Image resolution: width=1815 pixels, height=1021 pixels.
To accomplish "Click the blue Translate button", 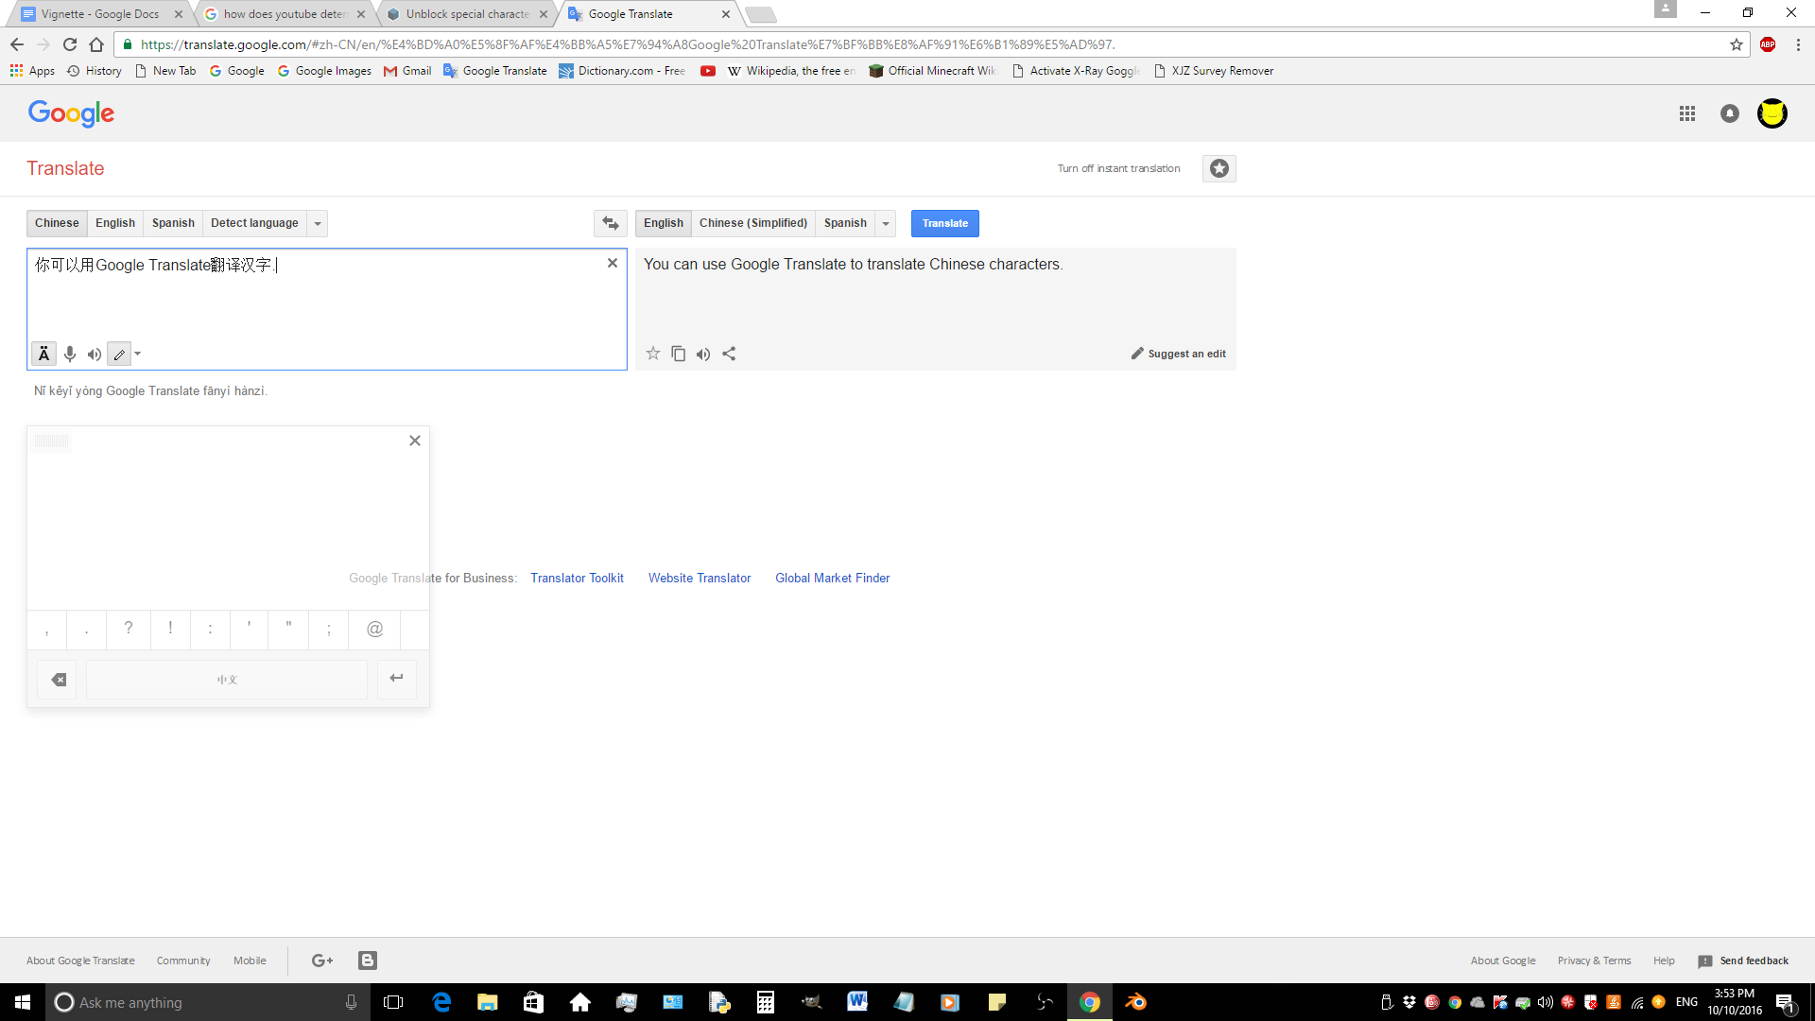I will [945, 223].
